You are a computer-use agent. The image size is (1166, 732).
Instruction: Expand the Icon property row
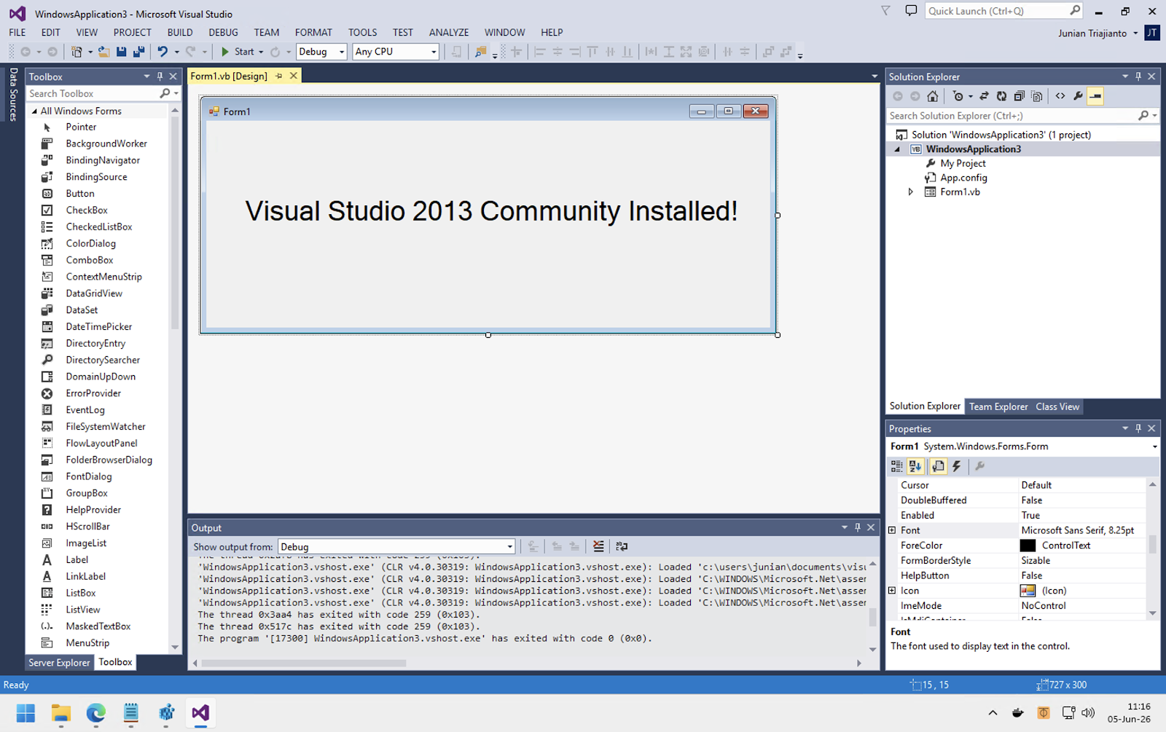point(892,591)
